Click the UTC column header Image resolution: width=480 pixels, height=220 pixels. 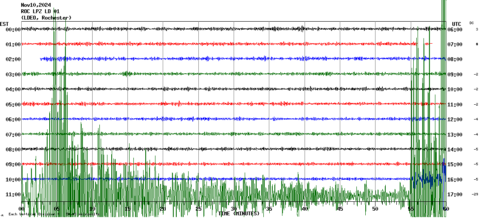pos(457,24)
